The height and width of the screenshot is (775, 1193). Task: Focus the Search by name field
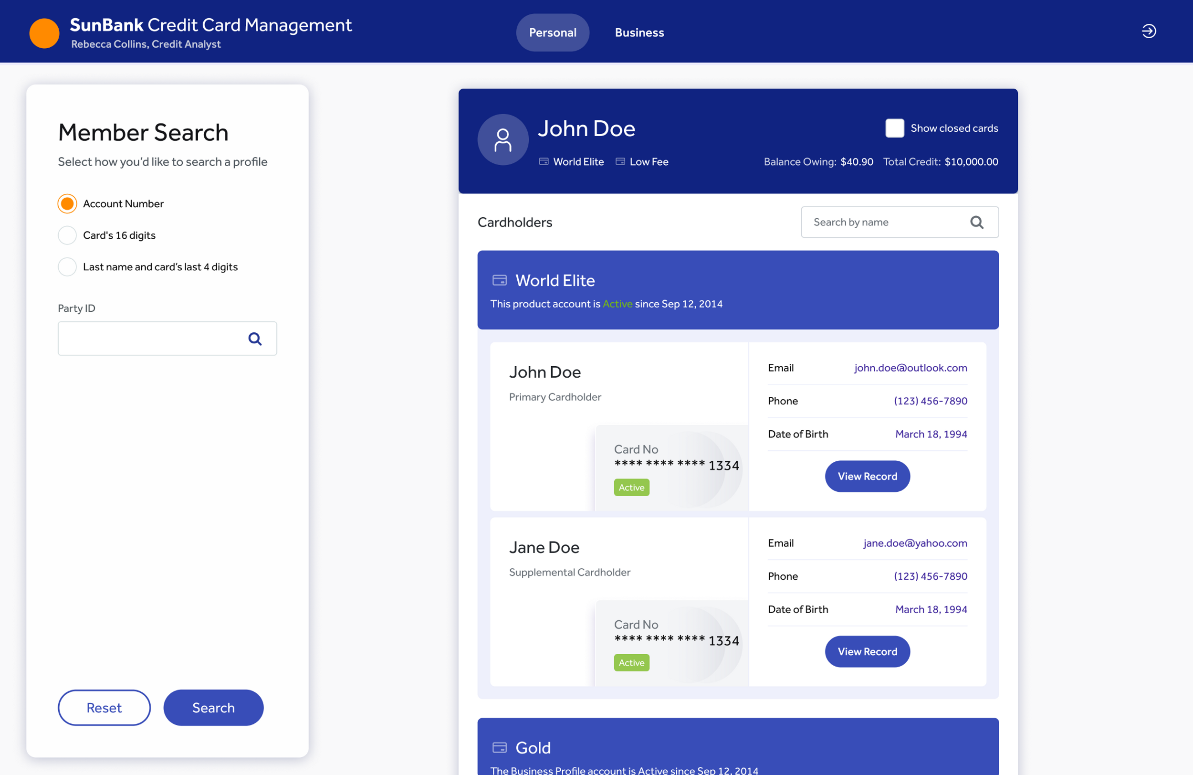[x=882, y=222]
